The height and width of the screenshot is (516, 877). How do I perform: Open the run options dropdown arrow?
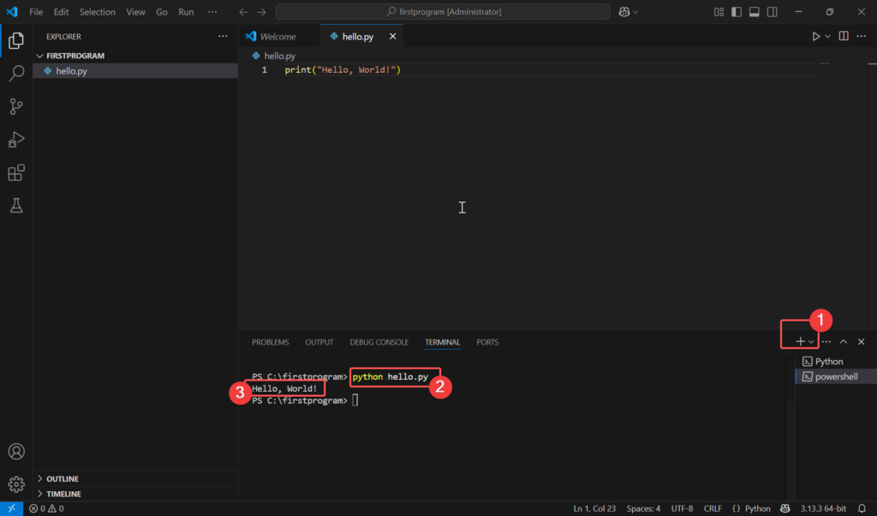828,36
